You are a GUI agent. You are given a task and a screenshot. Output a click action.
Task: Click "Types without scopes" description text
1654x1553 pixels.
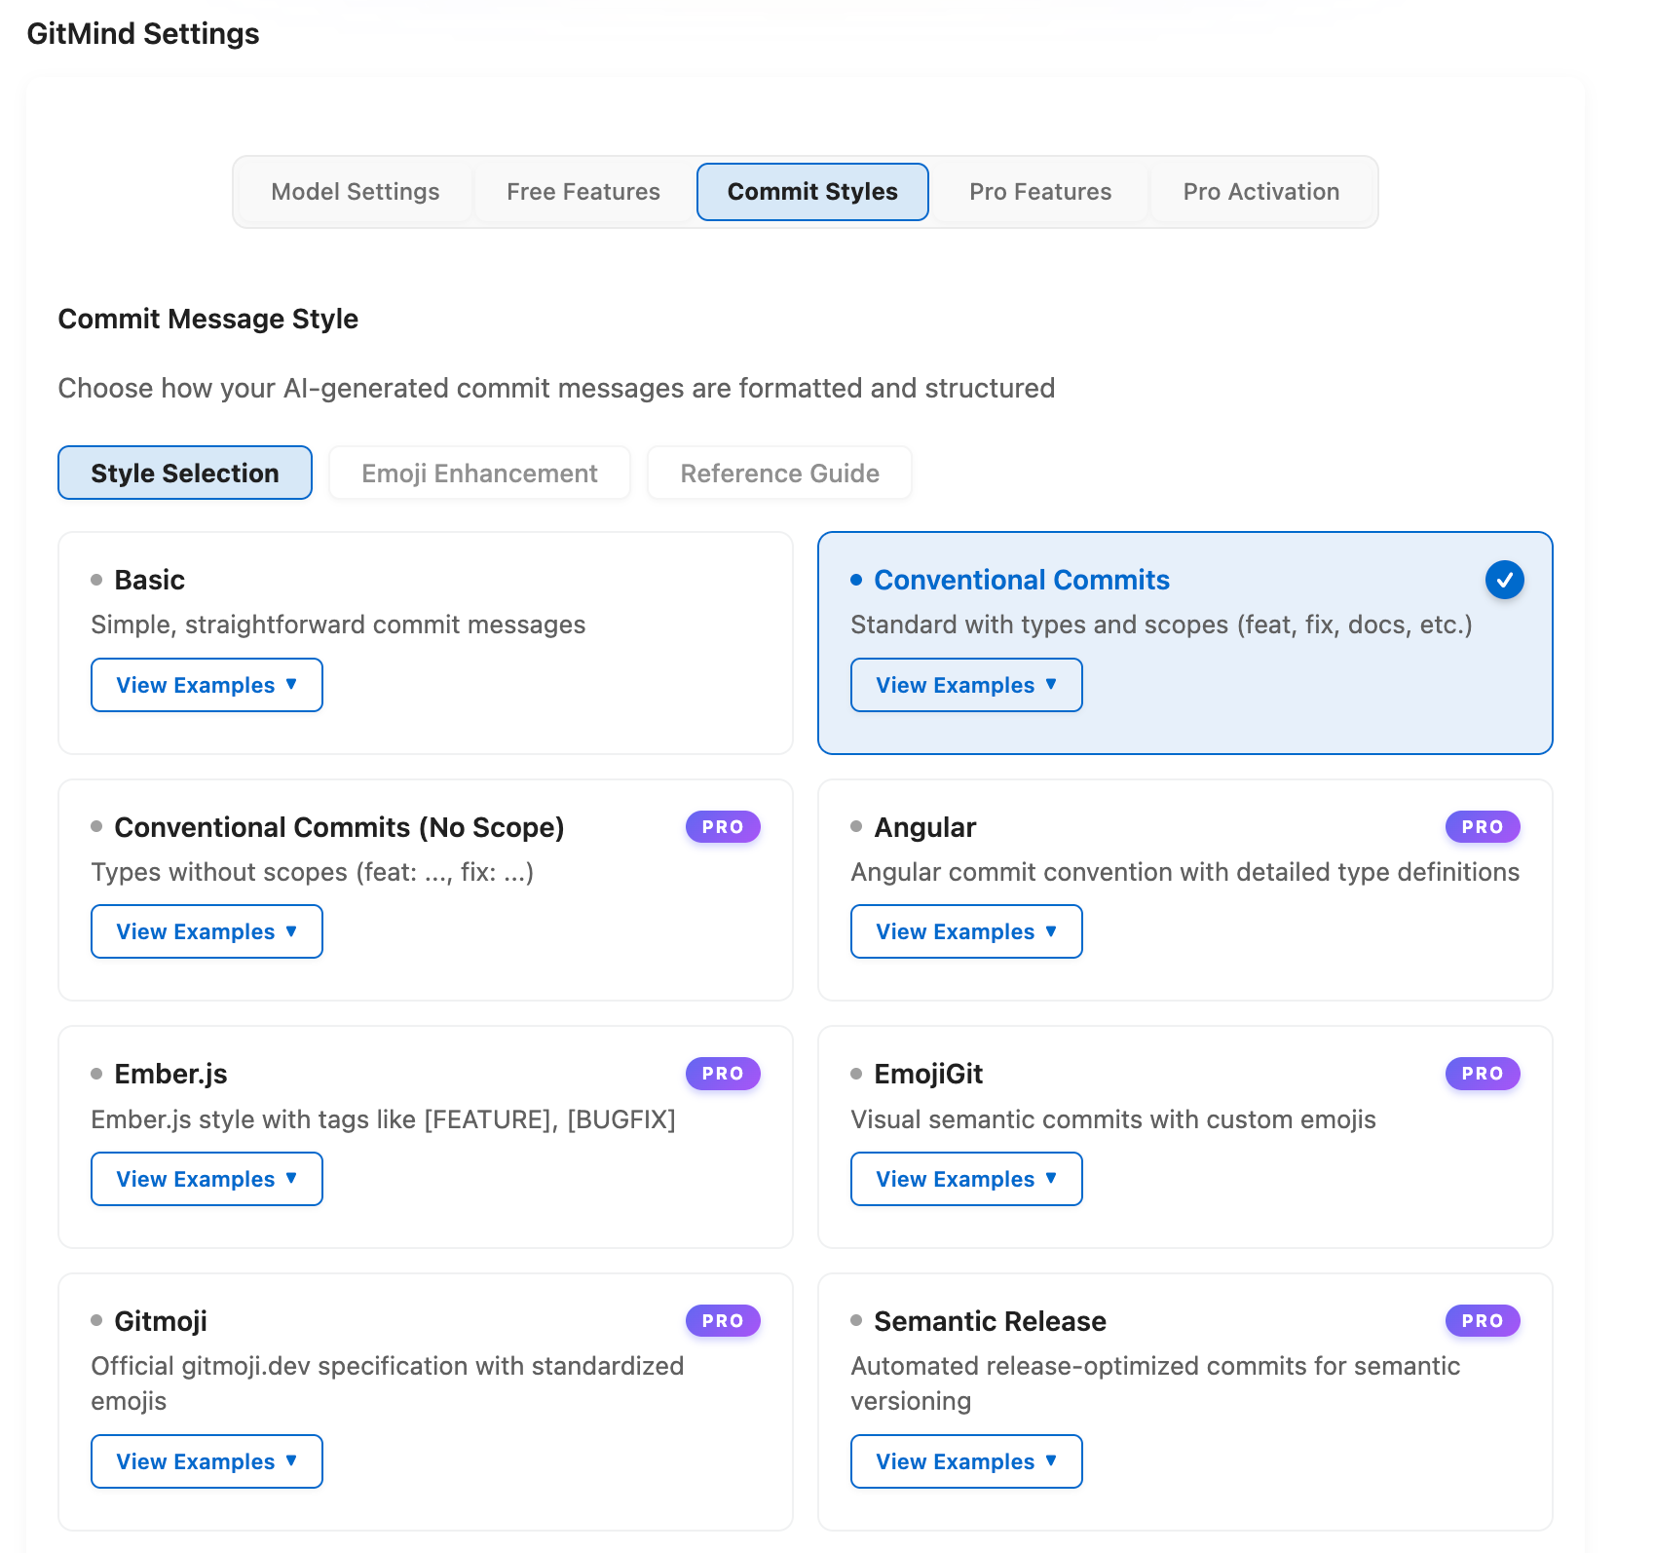point(312,872)
